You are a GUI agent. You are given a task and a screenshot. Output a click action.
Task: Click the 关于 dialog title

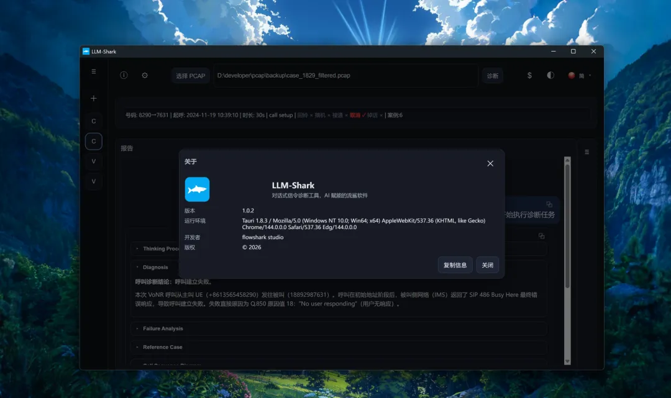coord(191,161)
